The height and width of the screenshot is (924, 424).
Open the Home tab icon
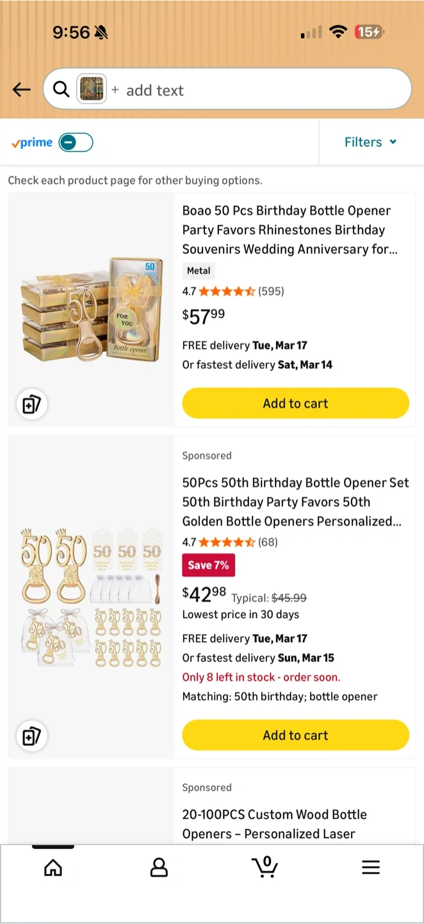click(53, 868)
